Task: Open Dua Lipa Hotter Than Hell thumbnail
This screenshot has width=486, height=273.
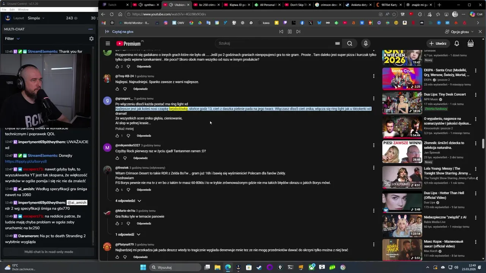Action: click(x=402, y=201)
